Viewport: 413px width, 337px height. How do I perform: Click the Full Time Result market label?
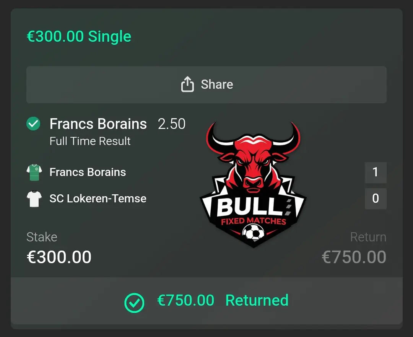point(90,141)
